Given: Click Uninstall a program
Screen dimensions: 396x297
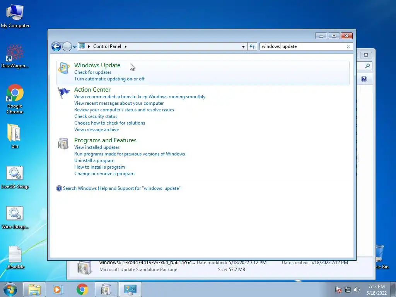Looking at the screenshot, I should [x=94, y=160].
